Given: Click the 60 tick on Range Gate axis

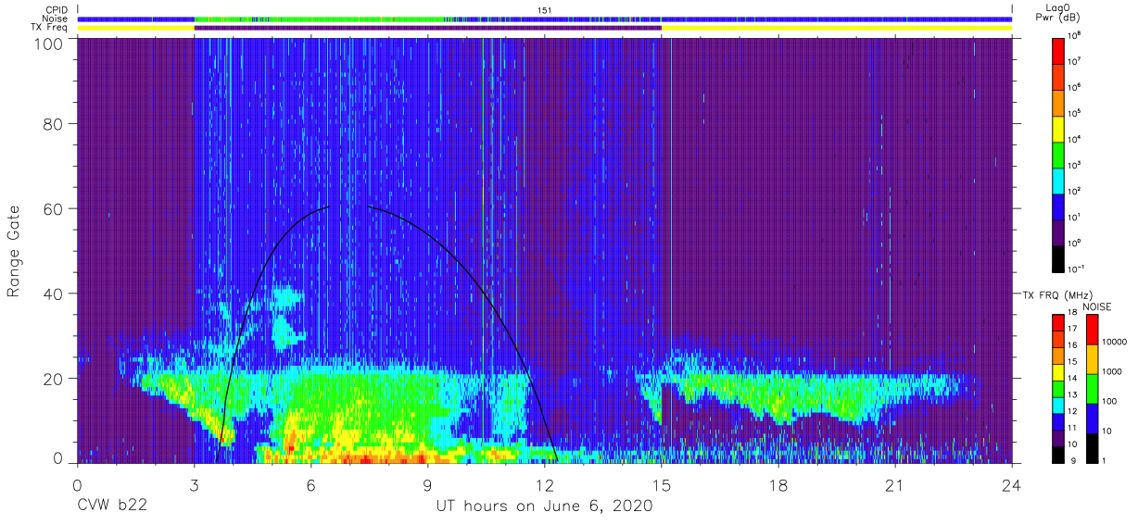Looking at the screenshot, I should tap(54, 208).
